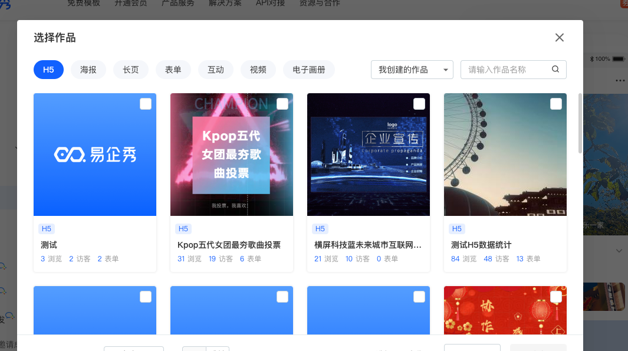Click the 13 表单 stat
Image resolution: width=628 pixels, height=351 pixels.
click(528, 259)
